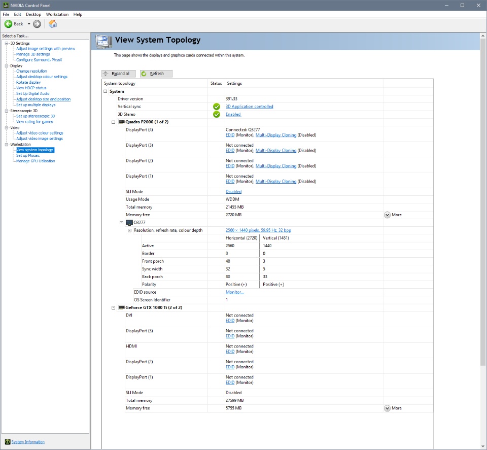Click the NVIDIA Control Panel title bar icon

[x=6, y=5]
